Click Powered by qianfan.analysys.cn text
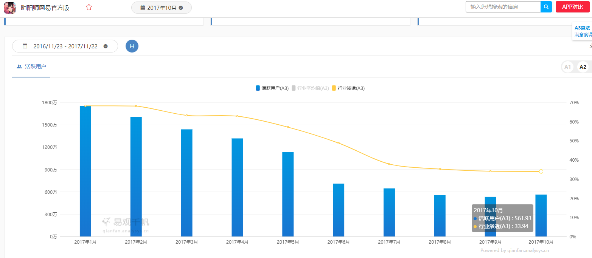This screenshot has height=258, width=592. point(514,250)
